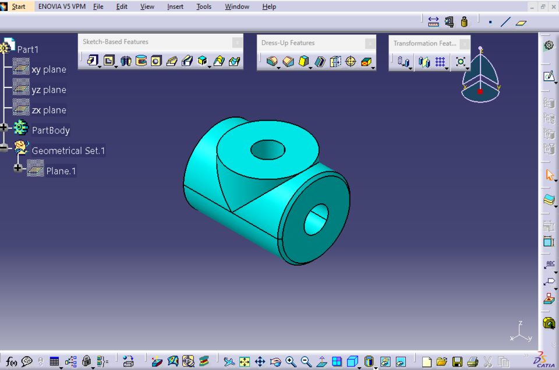Select the Pad tool

(x=93, y=61)
